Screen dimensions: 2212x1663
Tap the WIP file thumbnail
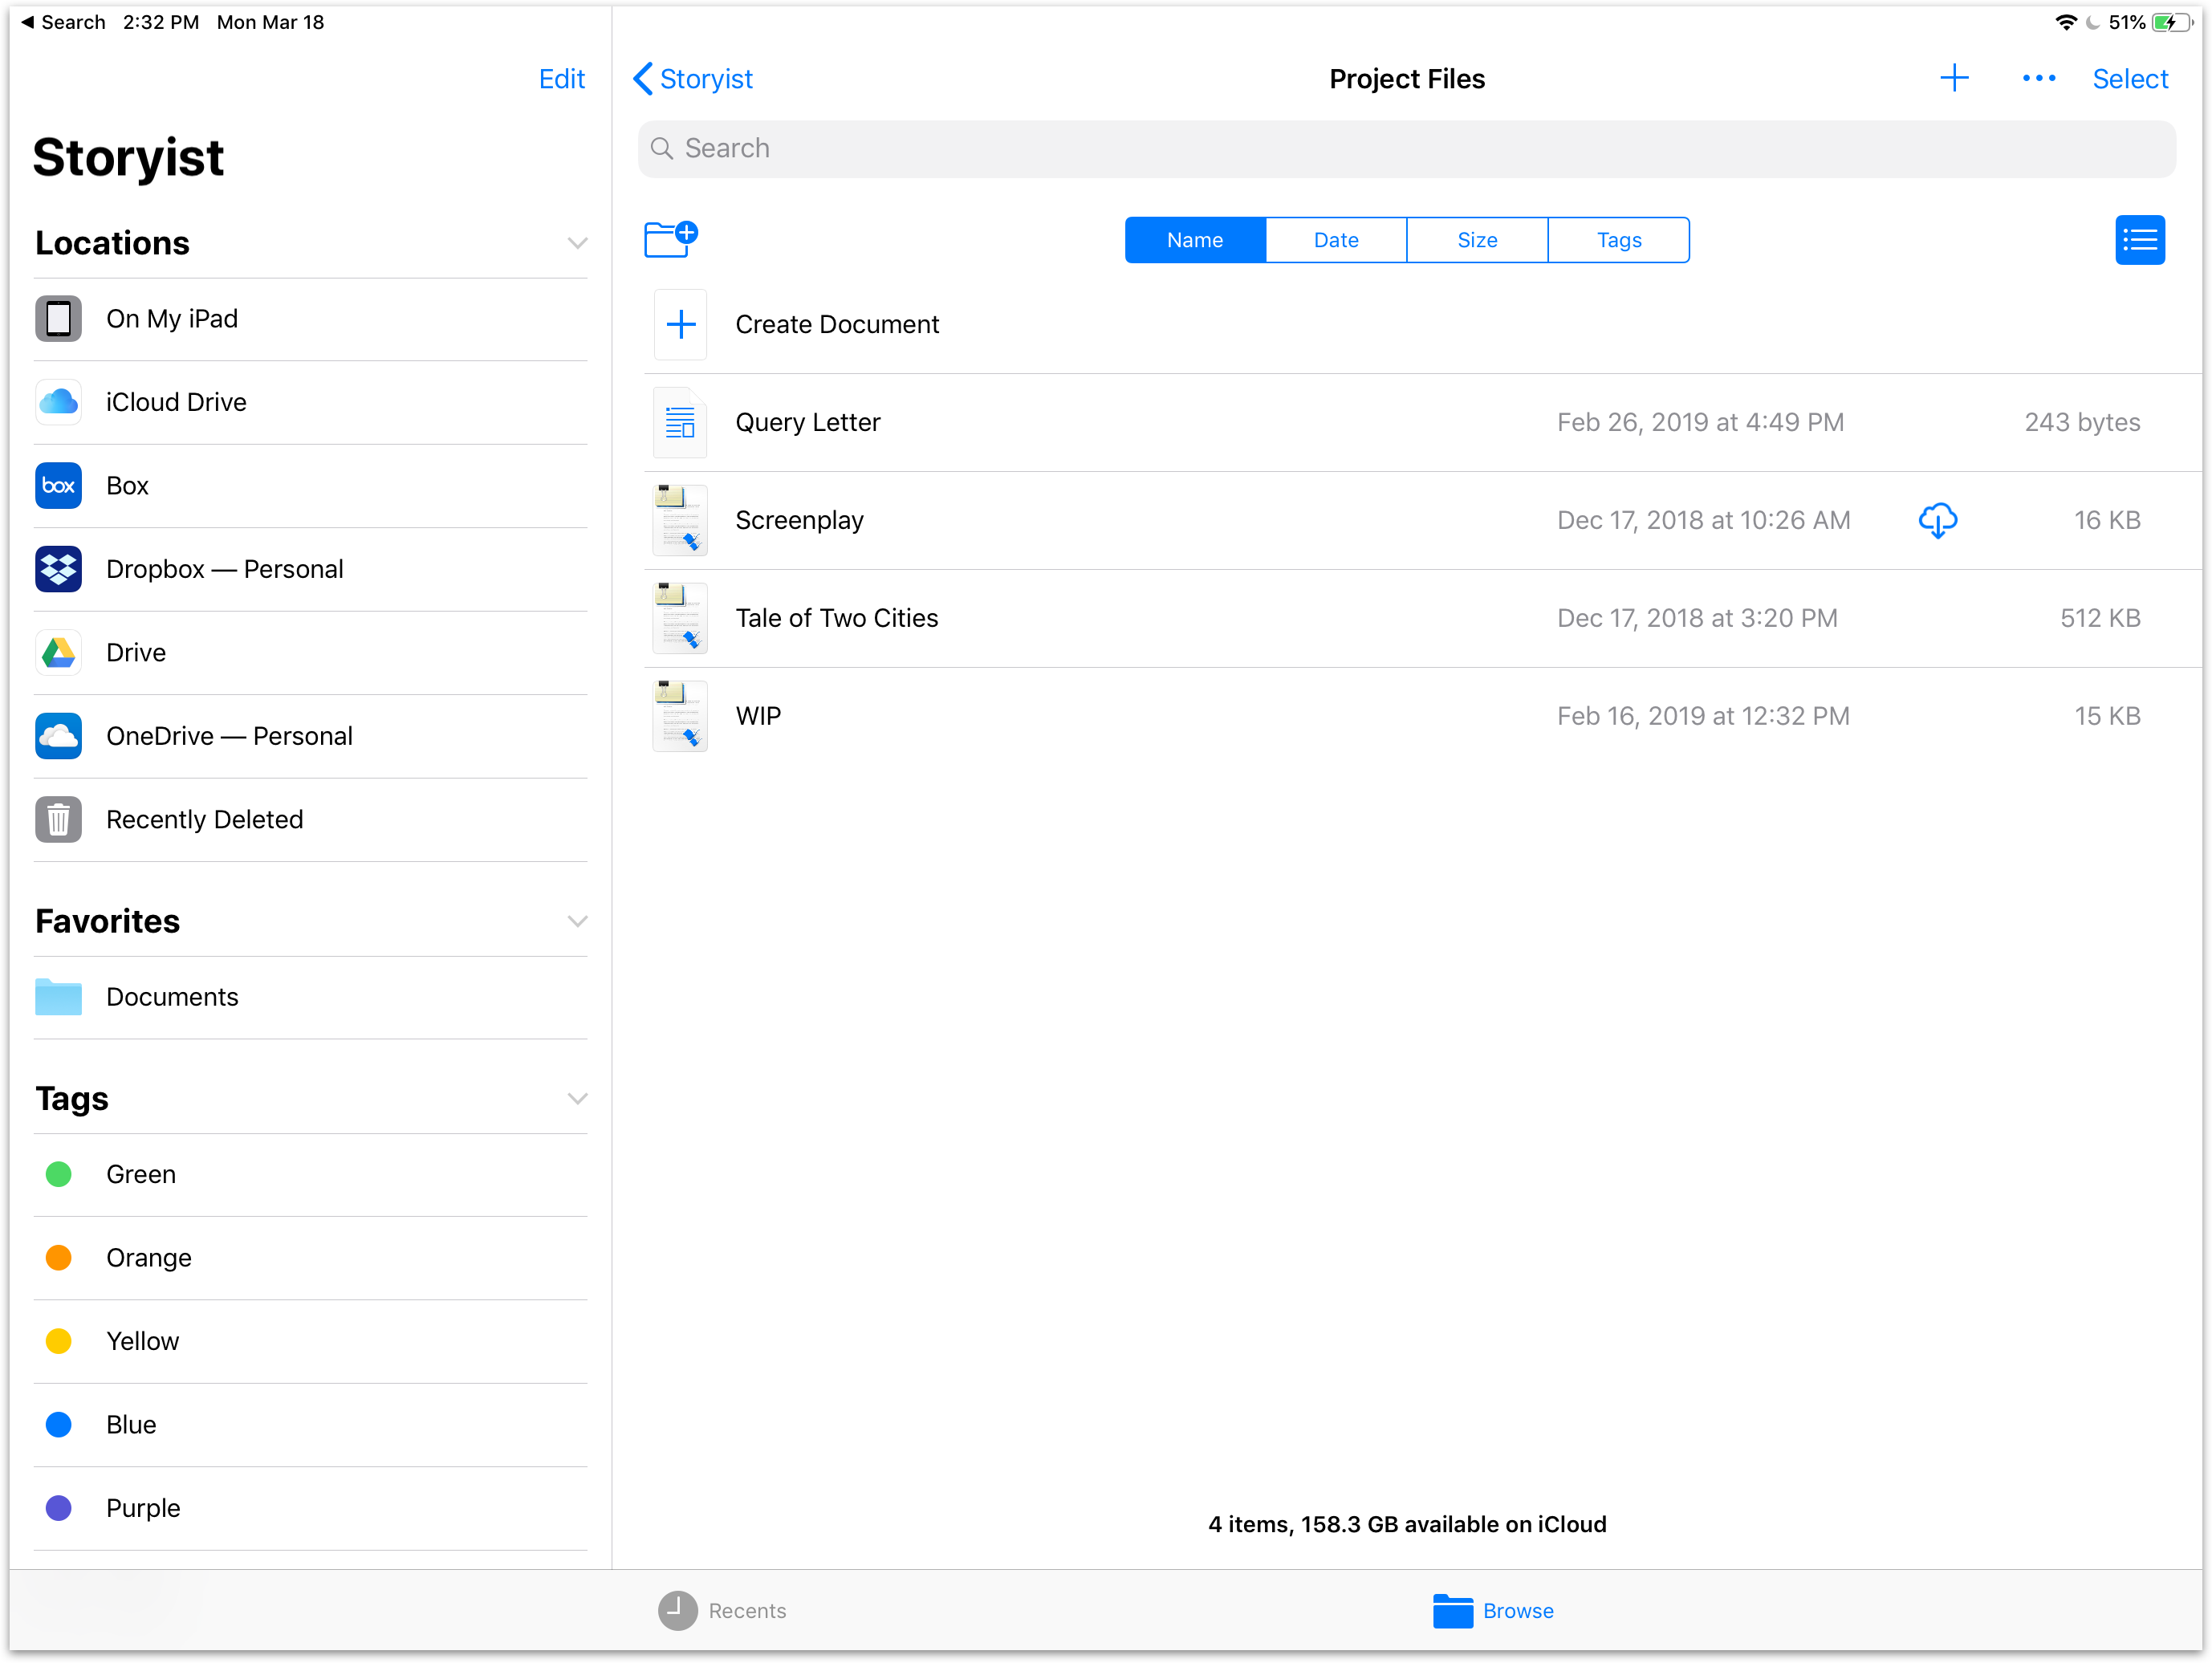point(680,716)
